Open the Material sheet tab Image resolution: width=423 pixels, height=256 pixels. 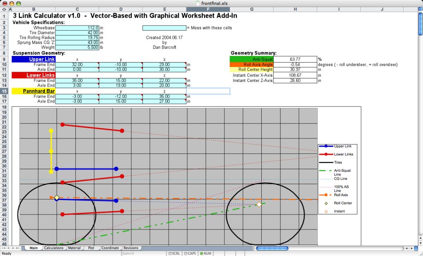(74, 248)
